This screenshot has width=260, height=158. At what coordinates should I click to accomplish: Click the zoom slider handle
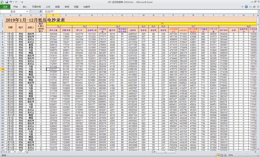point(247,155)
